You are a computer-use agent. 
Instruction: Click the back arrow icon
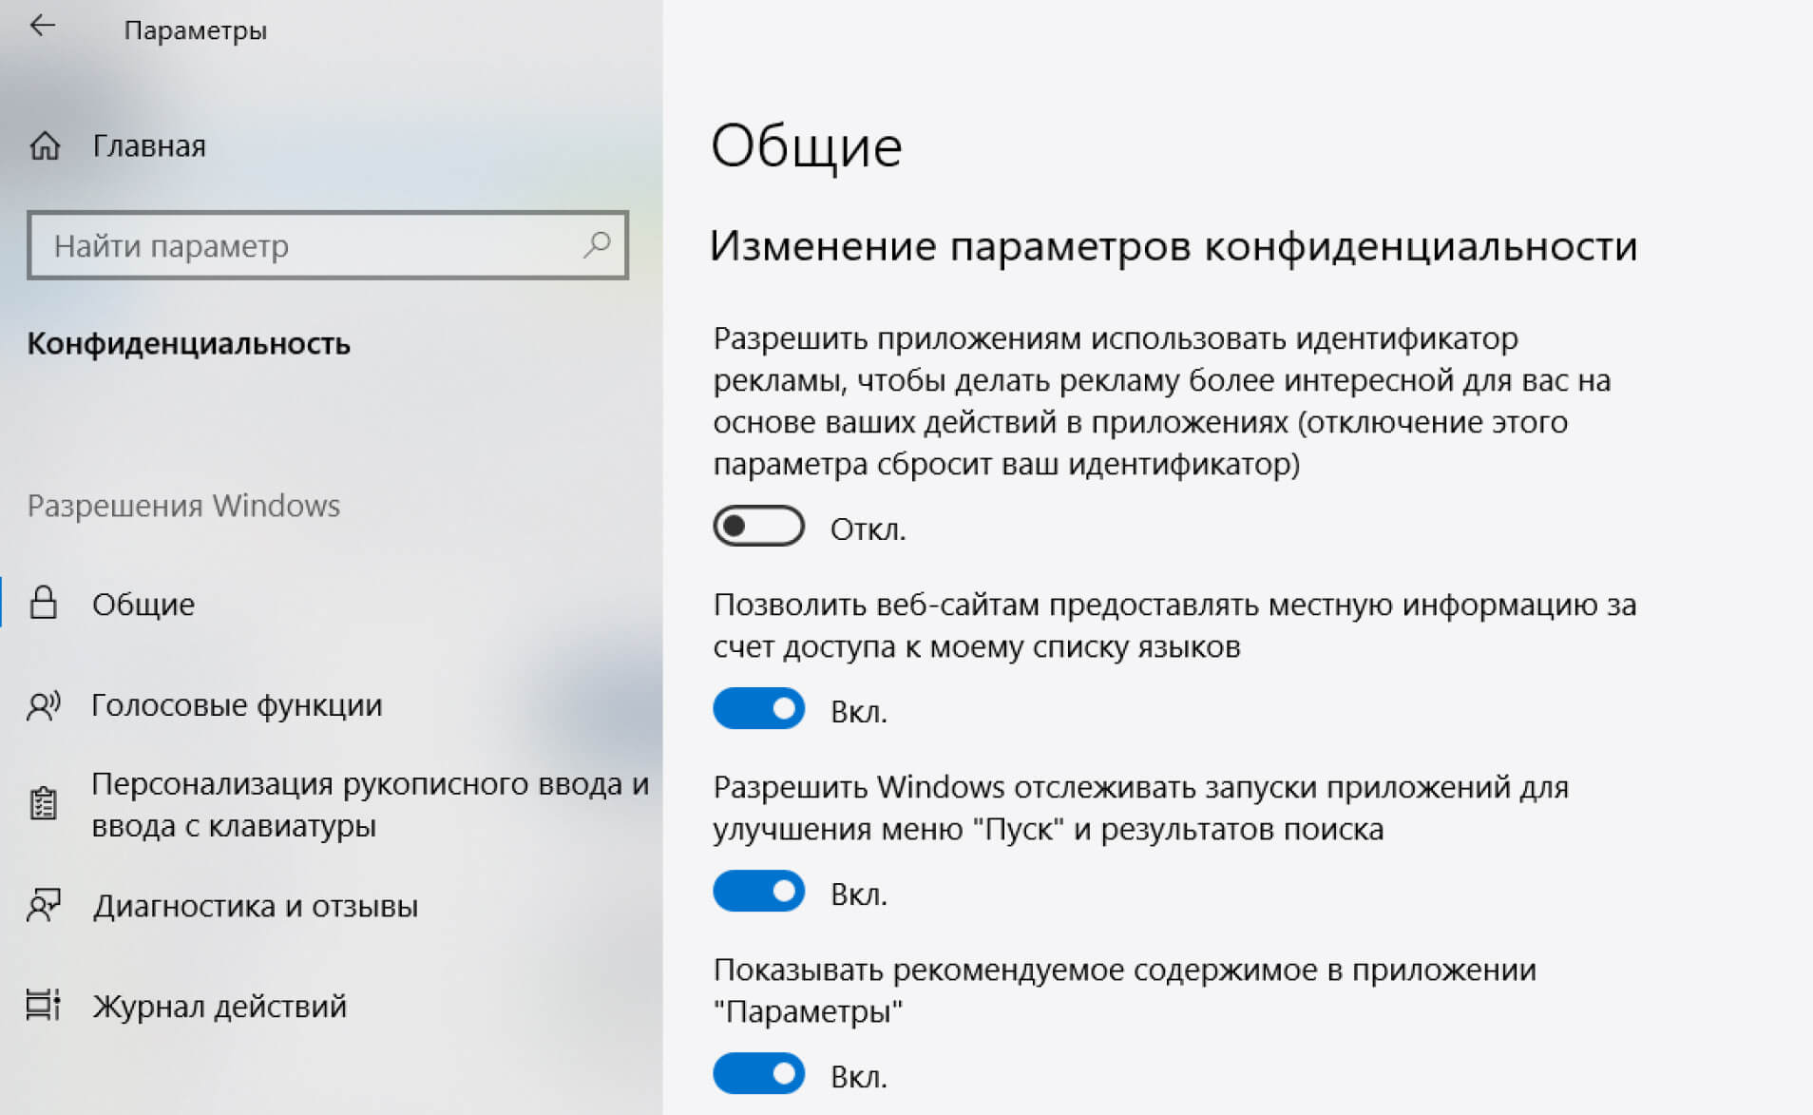click(x=43, y=27)
